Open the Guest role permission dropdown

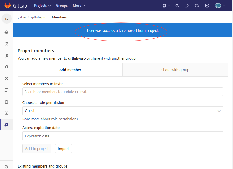tap(122, 111)
